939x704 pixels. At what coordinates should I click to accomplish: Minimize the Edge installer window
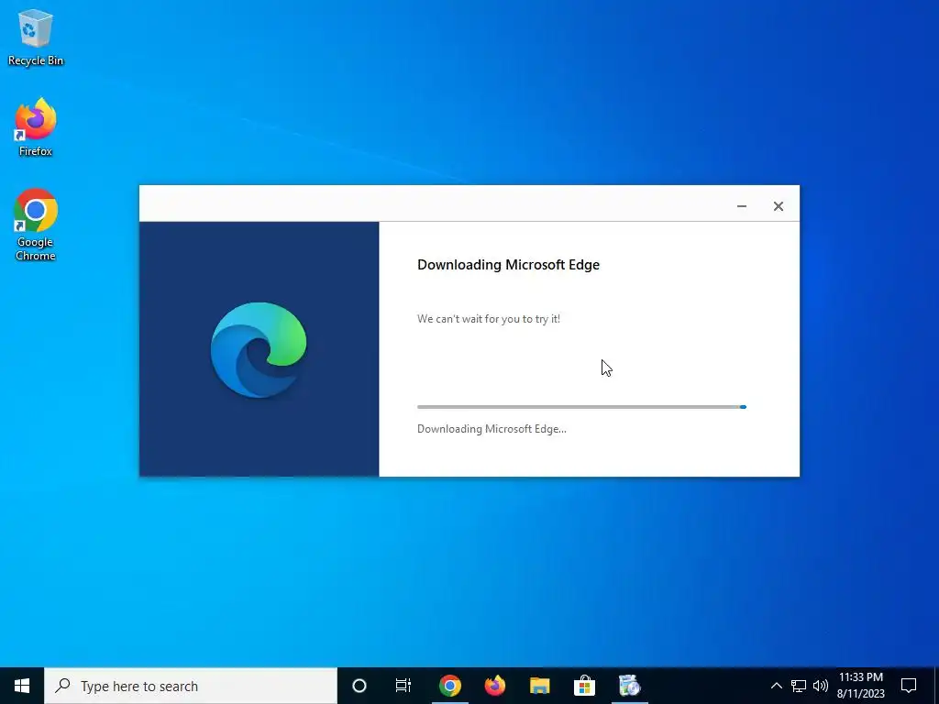[741, 206]
